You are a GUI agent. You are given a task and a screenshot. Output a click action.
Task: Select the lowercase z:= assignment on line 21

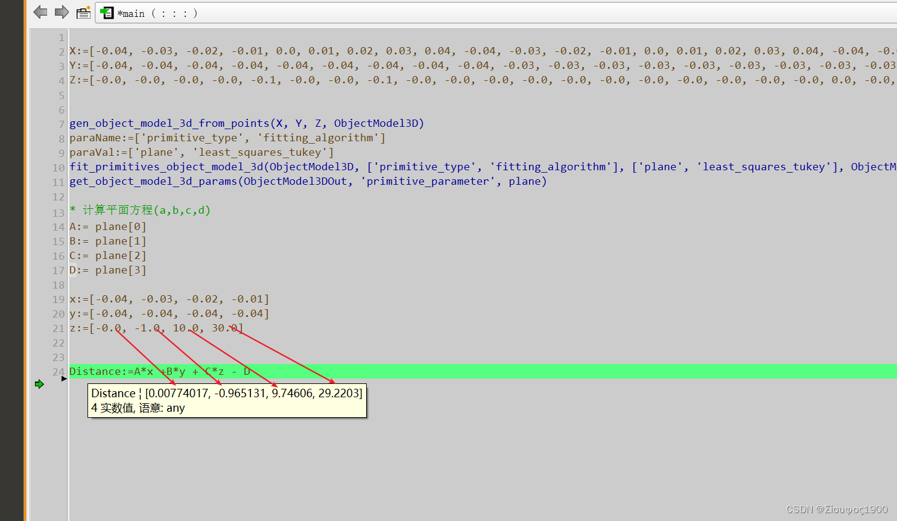[157, 328]
